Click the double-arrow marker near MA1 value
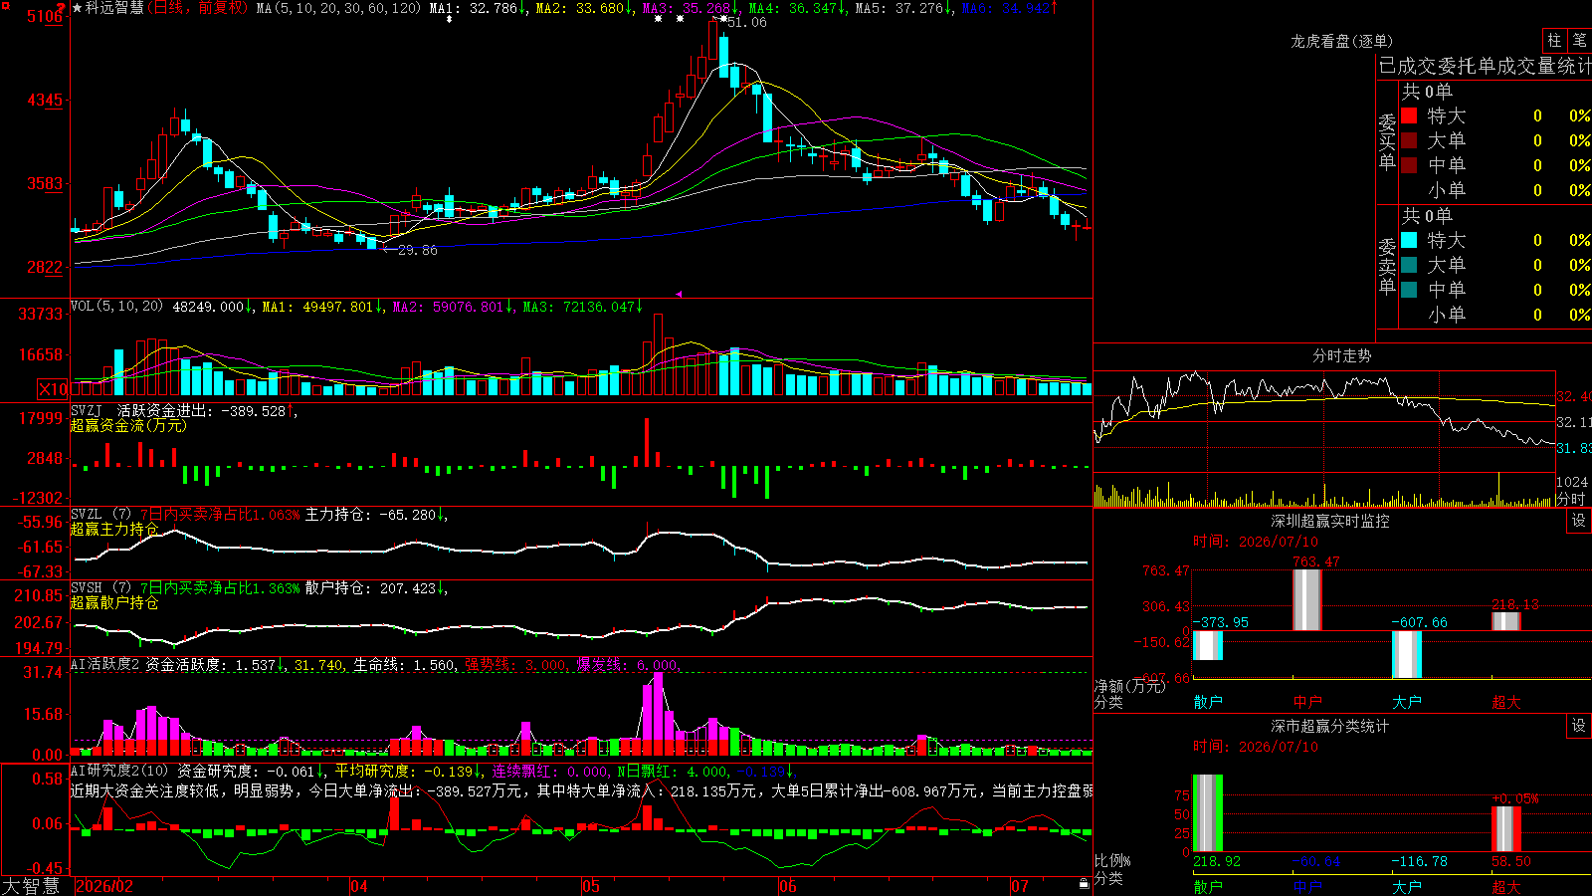Screen dimensions: 1592x896 449,19
